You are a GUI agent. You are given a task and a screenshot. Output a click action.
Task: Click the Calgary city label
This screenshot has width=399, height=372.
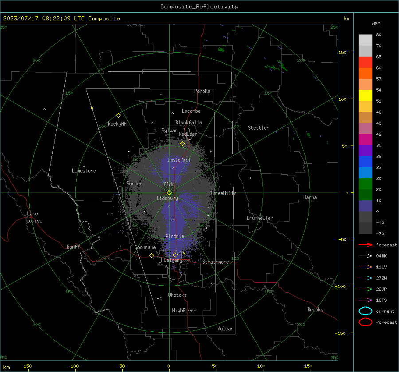point(173,260)
